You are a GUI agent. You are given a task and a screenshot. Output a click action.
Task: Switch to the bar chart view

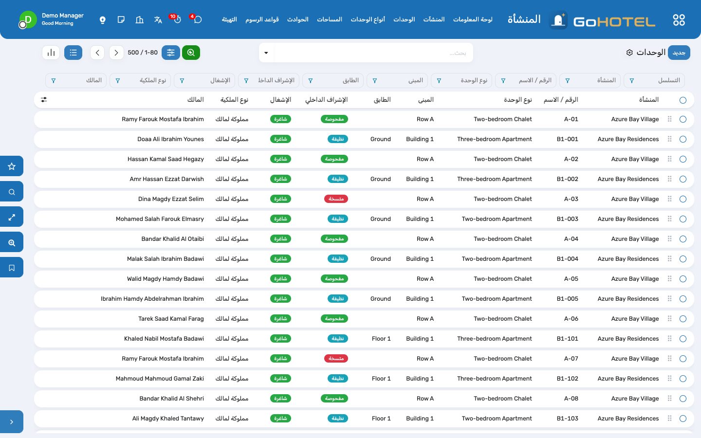[x=51, y=53]
